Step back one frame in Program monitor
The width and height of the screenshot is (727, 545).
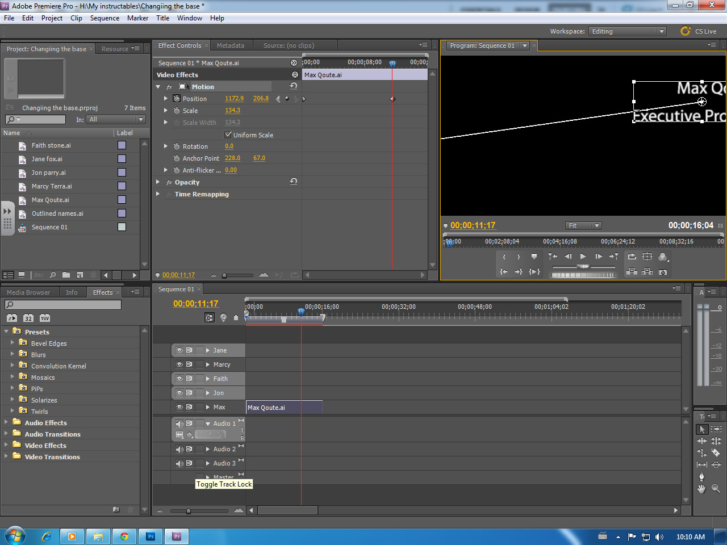(x=568, y=257)
